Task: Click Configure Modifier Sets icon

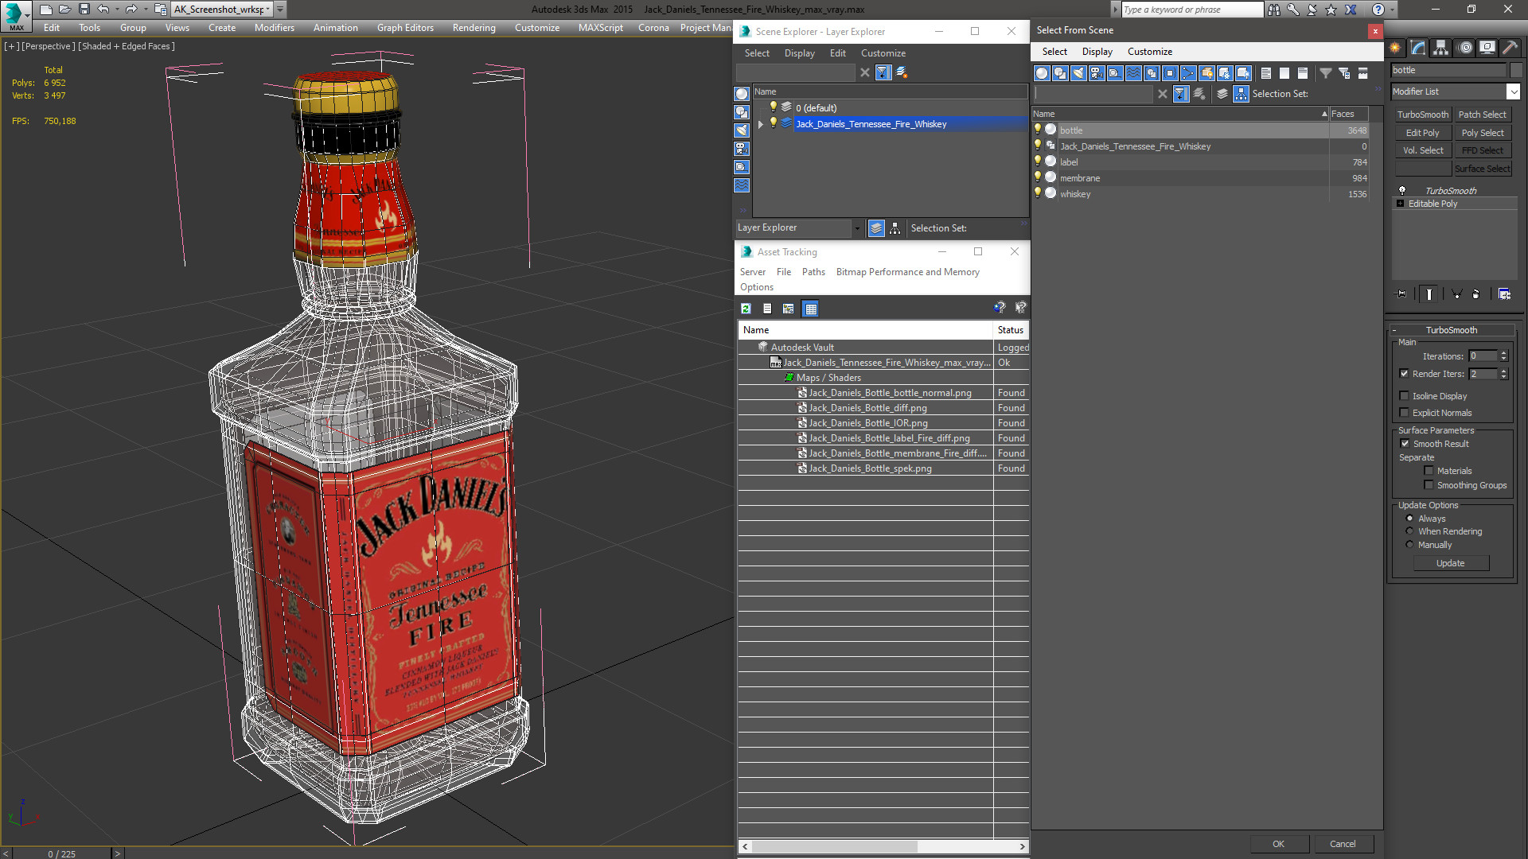Action: (x=1504, y=293)
